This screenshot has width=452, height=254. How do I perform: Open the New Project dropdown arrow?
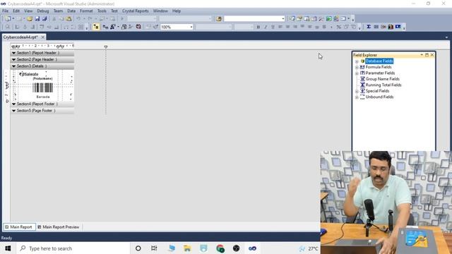13,19
